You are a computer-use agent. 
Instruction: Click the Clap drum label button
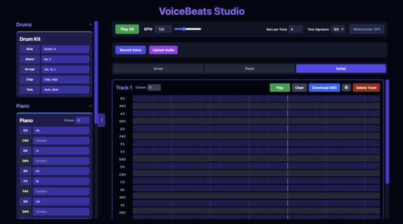pos(29,79)
